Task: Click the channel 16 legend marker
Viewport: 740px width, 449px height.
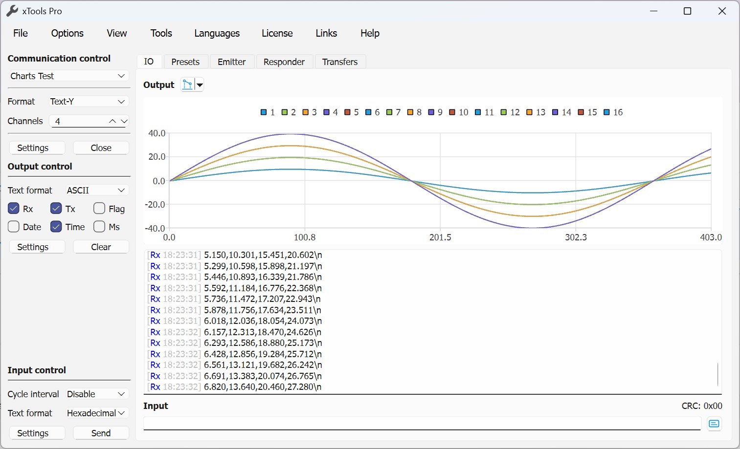Action: coord(607,112)
